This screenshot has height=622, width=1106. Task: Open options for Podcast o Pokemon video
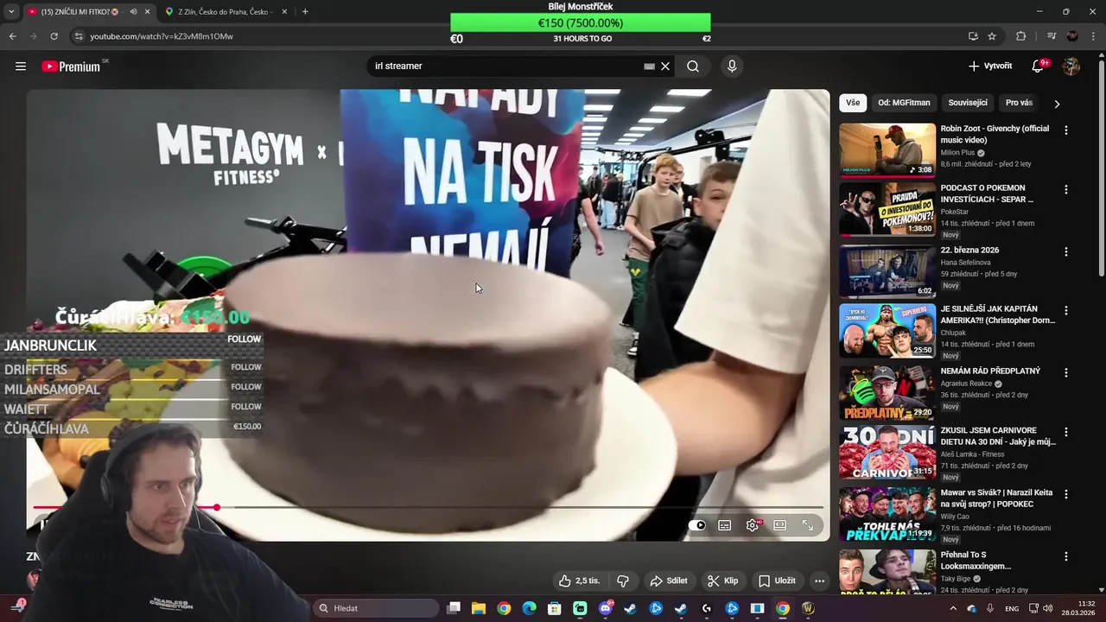point(1066,190)
